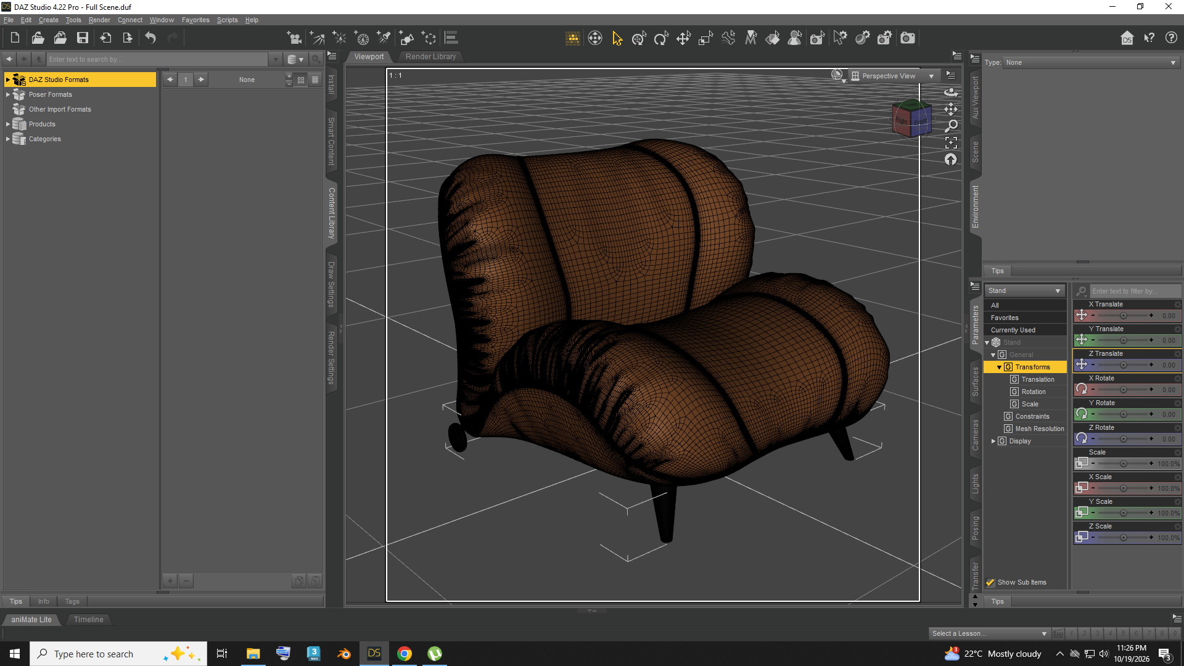Create a new camera with toolbar icon
Viewport: 1184px width, 666px height.
pos(295,38)
